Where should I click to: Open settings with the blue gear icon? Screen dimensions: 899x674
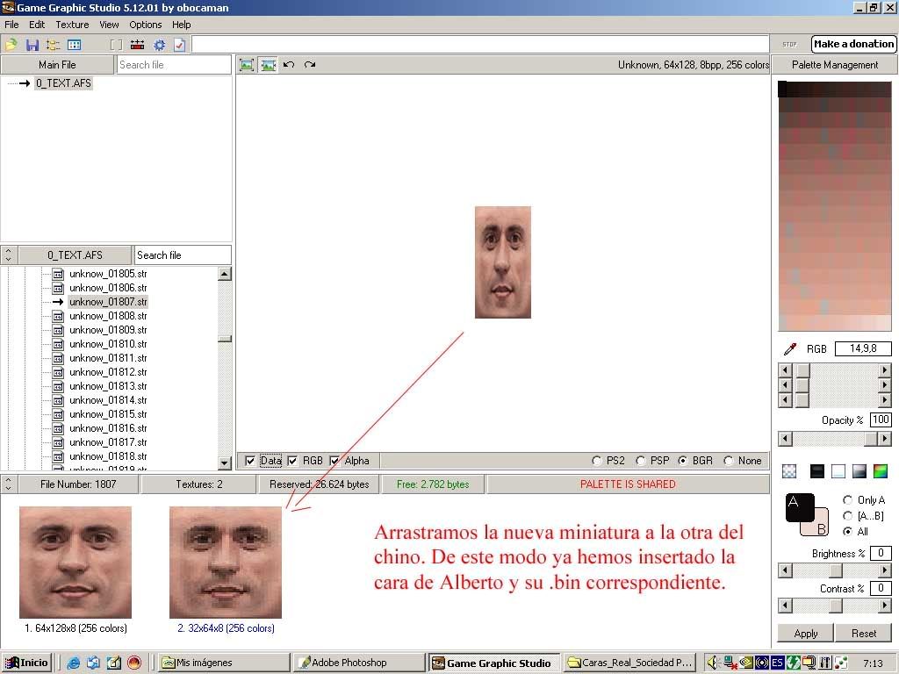click(x=159, y=45)
